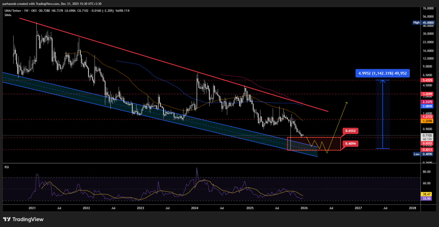Screen dimensions: 439x227
Task: Click the 2027 label on the time axis
Action: click(358, 208)
